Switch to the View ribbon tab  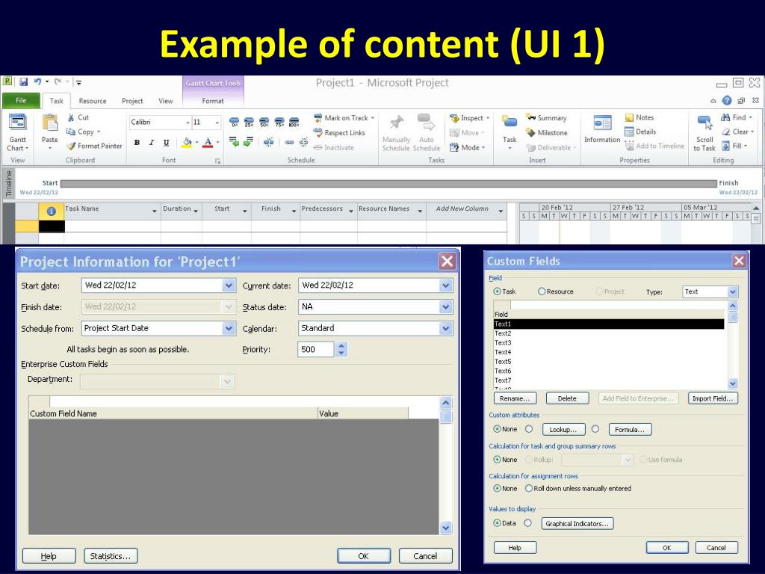pos(165,101)
